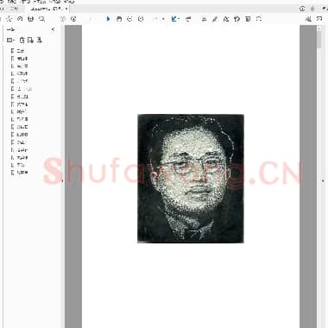Expand the right-hand tools pane handle
The height and width of the screenshot is (328, 328).
323,180
